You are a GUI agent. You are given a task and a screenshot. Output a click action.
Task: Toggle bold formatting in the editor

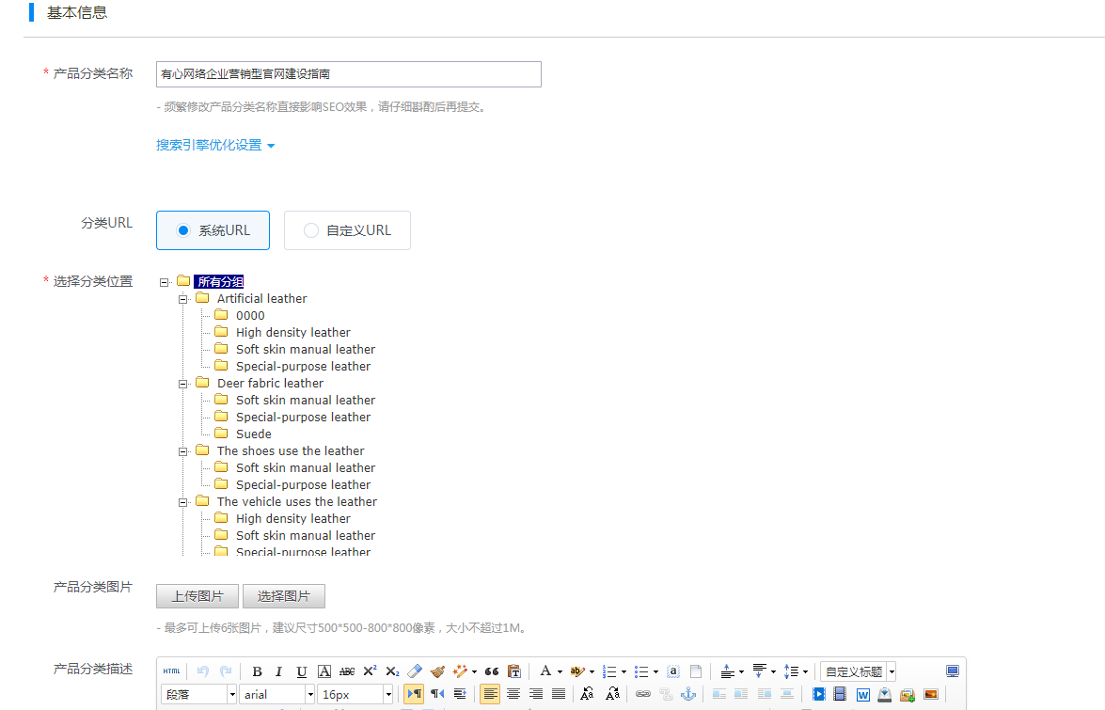(257, 671)
